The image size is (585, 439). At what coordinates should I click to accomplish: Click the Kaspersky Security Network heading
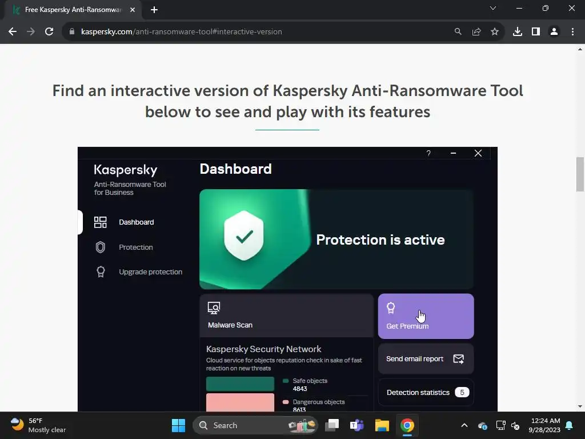[263, 349]
